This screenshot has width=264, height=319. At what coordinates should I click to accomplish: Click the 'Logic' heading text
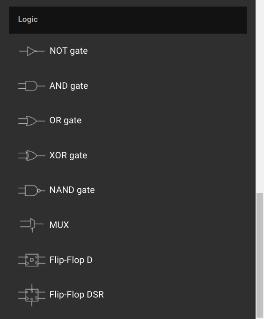point(28,20)
